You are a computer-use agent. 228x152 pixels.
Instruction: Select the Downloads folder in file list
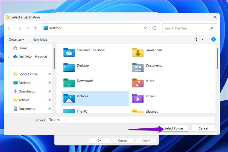(78, 83)
